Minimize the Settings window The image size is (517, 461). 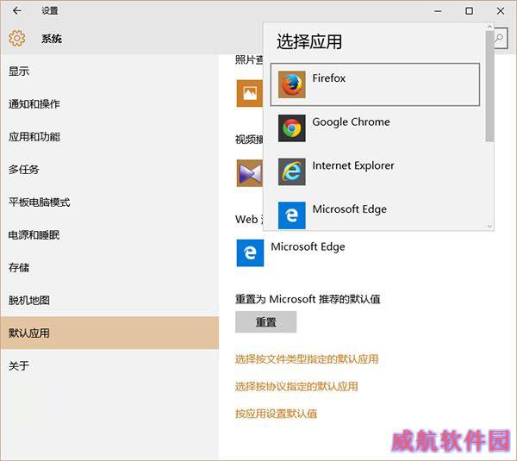click(x=438, y=11)
